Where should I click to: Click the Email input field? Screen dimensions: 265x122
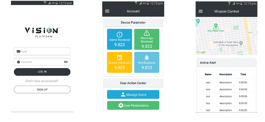coord(42,52)
